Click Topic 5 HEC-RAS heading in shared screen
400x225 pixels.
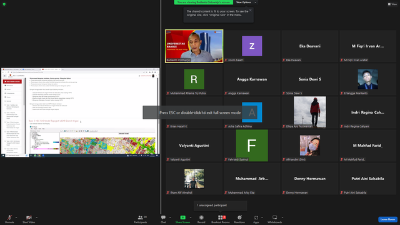pyautogui.click(x=54, y=121)
